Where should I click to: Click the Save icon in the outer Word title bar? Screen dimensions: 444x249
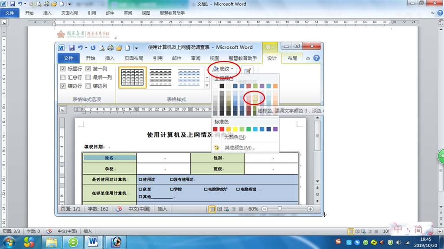pyautogui.click(x=12, y=4)
